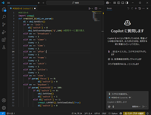This screenshot has width=151, height=115.
Task: Click the Accounts icon in activity bar
Action: 4,100
